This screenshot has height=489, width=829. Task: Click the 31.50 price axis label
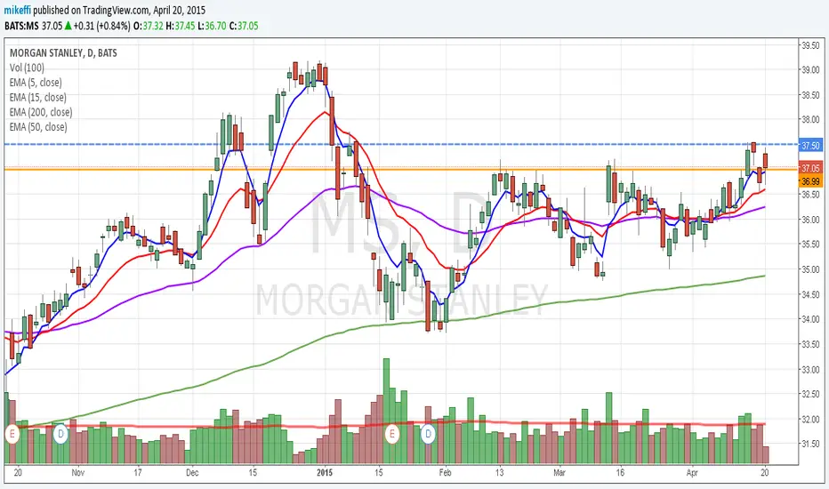click(810, 444)
